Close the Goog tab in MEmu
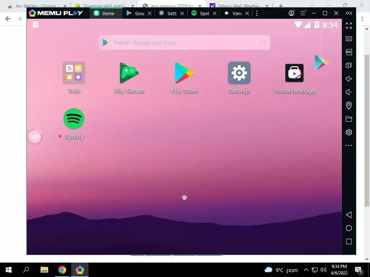This screenshot has height=277, width=370. tap(150, 13)
